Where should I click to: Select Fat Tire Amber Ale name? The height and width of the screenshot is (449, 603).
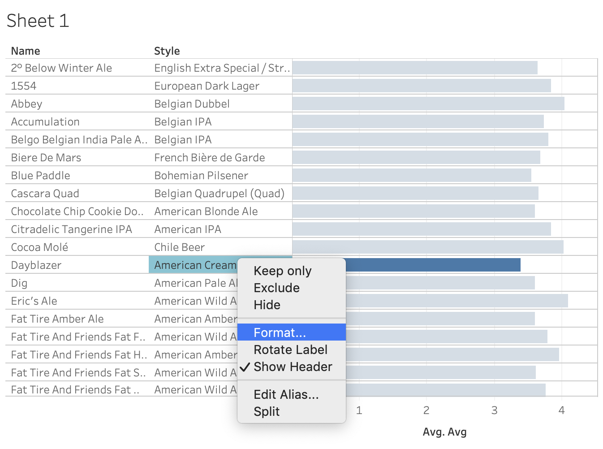pos(57,319)
